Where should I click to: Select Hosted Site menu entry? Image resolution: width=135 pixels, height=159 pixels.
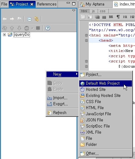pyautogui.click(x=106, y=90)
